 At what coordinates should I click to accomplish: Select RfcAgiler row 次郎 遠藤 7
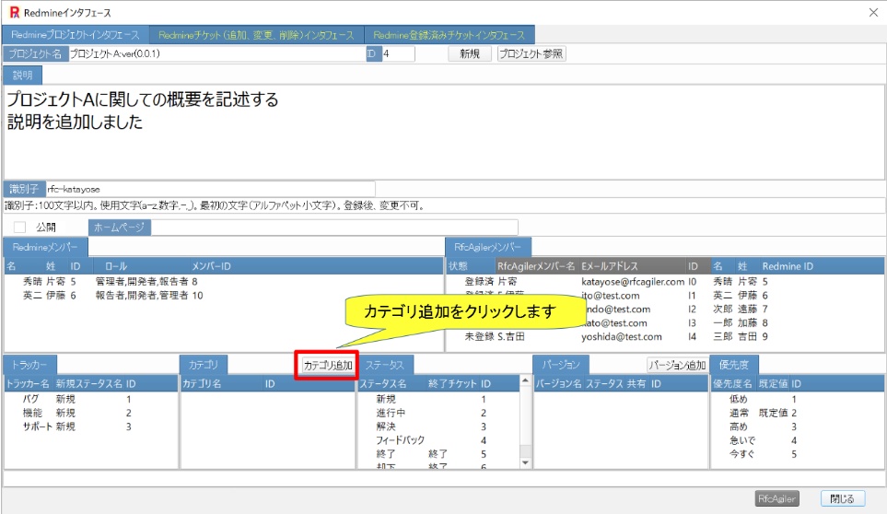pyautogui.click(x=665, y=309)
